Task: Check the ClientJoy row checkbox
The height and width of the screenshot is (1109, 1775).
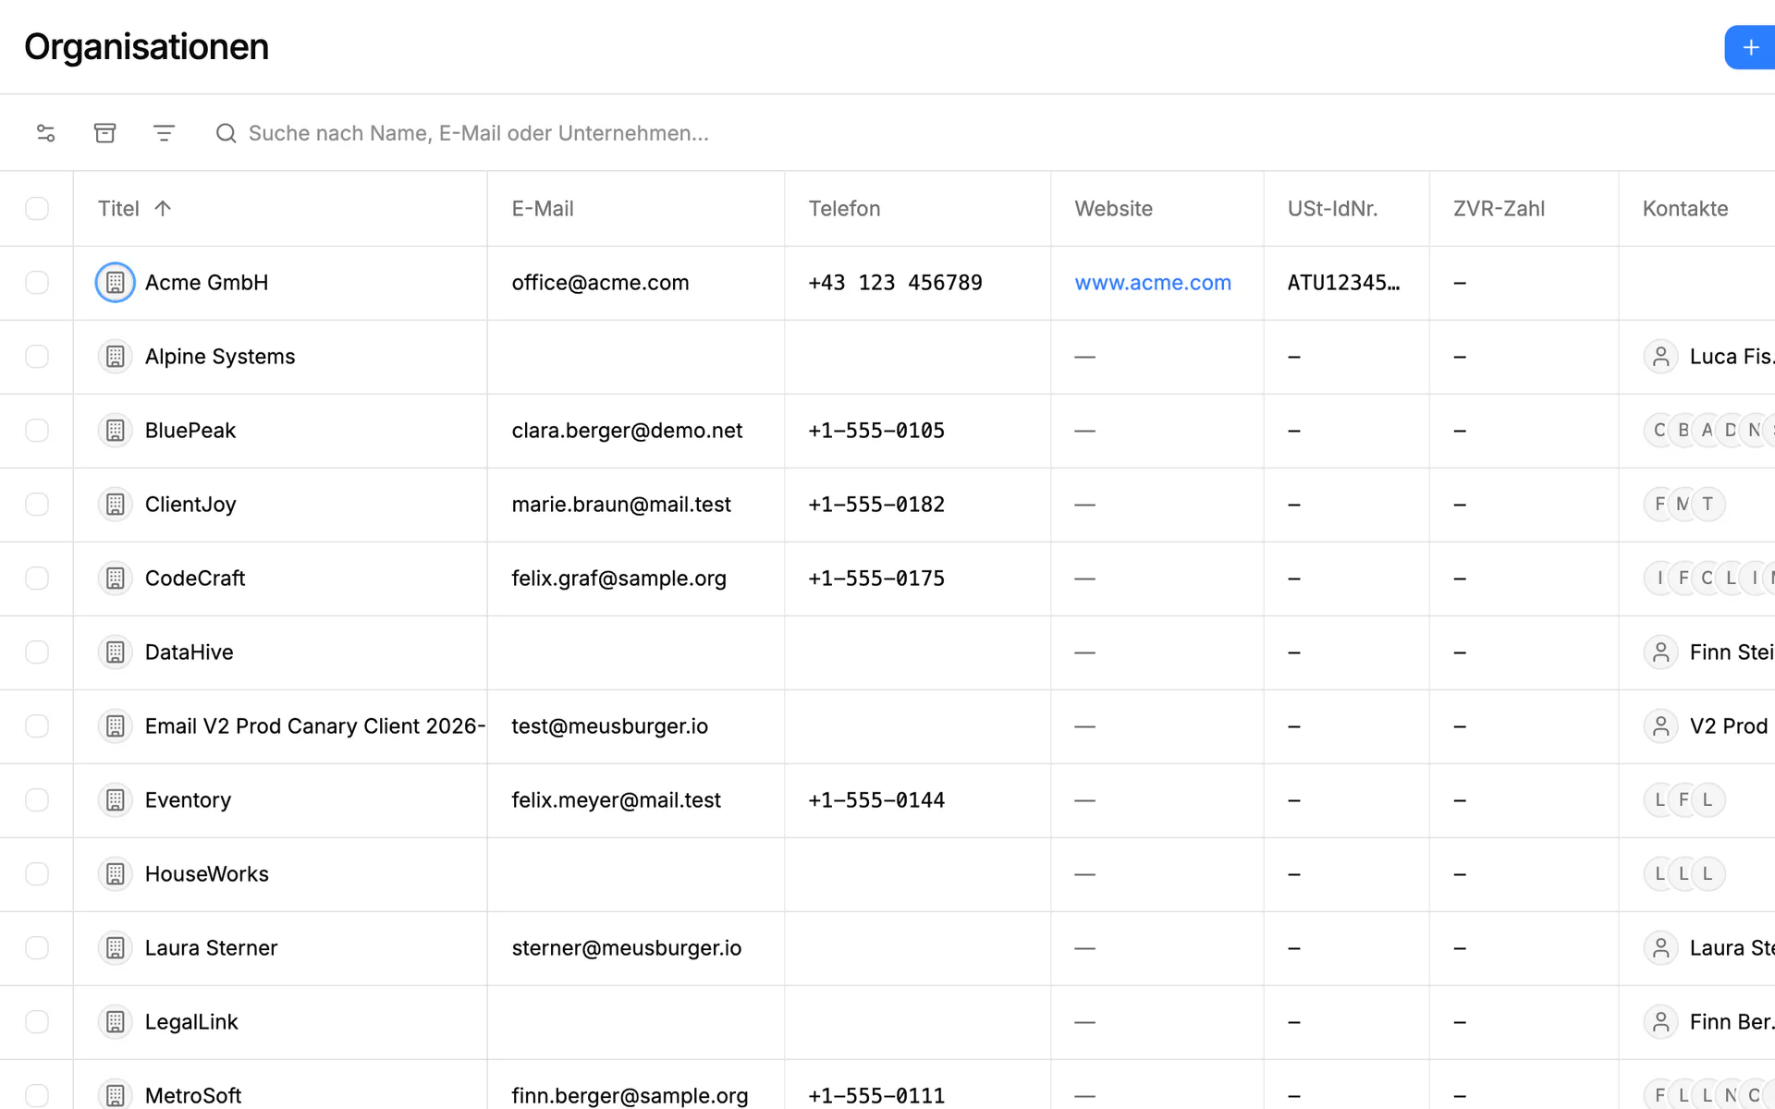Action: tap(37, 505)
